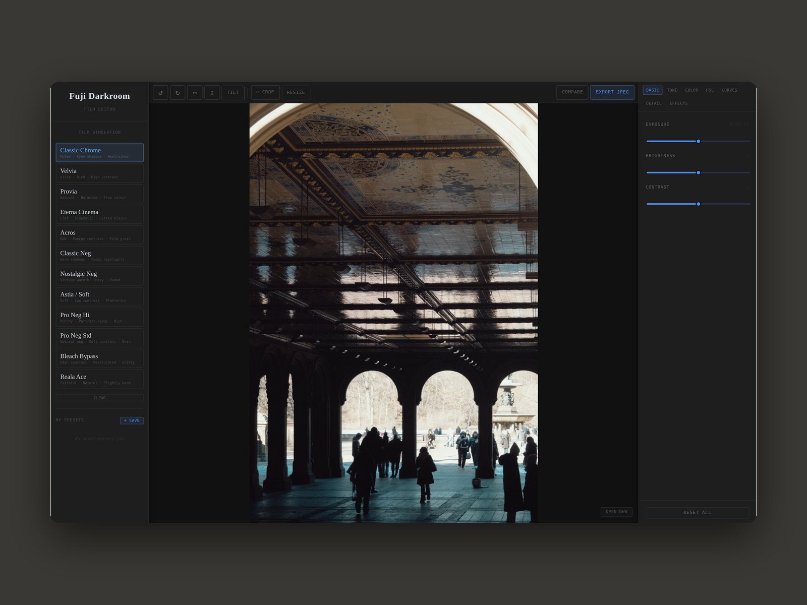This screenshot has width=807, height=605.
Task: Open the Detail tab
Action: point(654,103)
